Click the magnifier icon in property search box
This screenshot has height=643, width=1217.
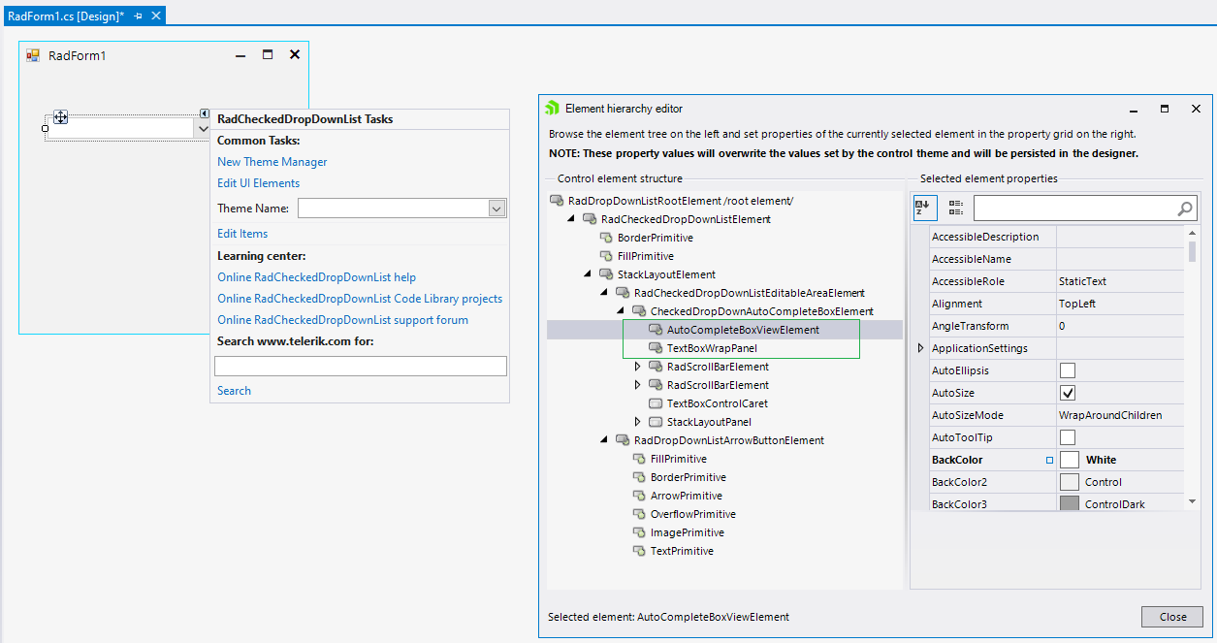[x=1185, y=209]
